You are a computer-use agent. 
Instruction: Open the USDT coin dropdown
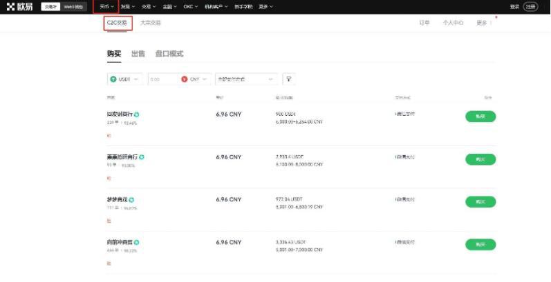click(125, 79)
